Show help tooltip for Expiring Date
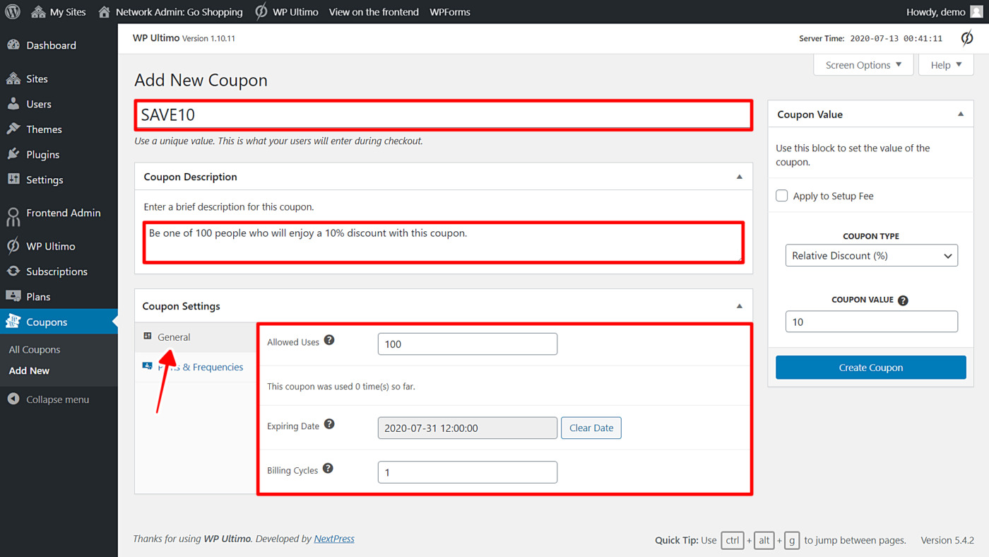 (x=329, y=424)
